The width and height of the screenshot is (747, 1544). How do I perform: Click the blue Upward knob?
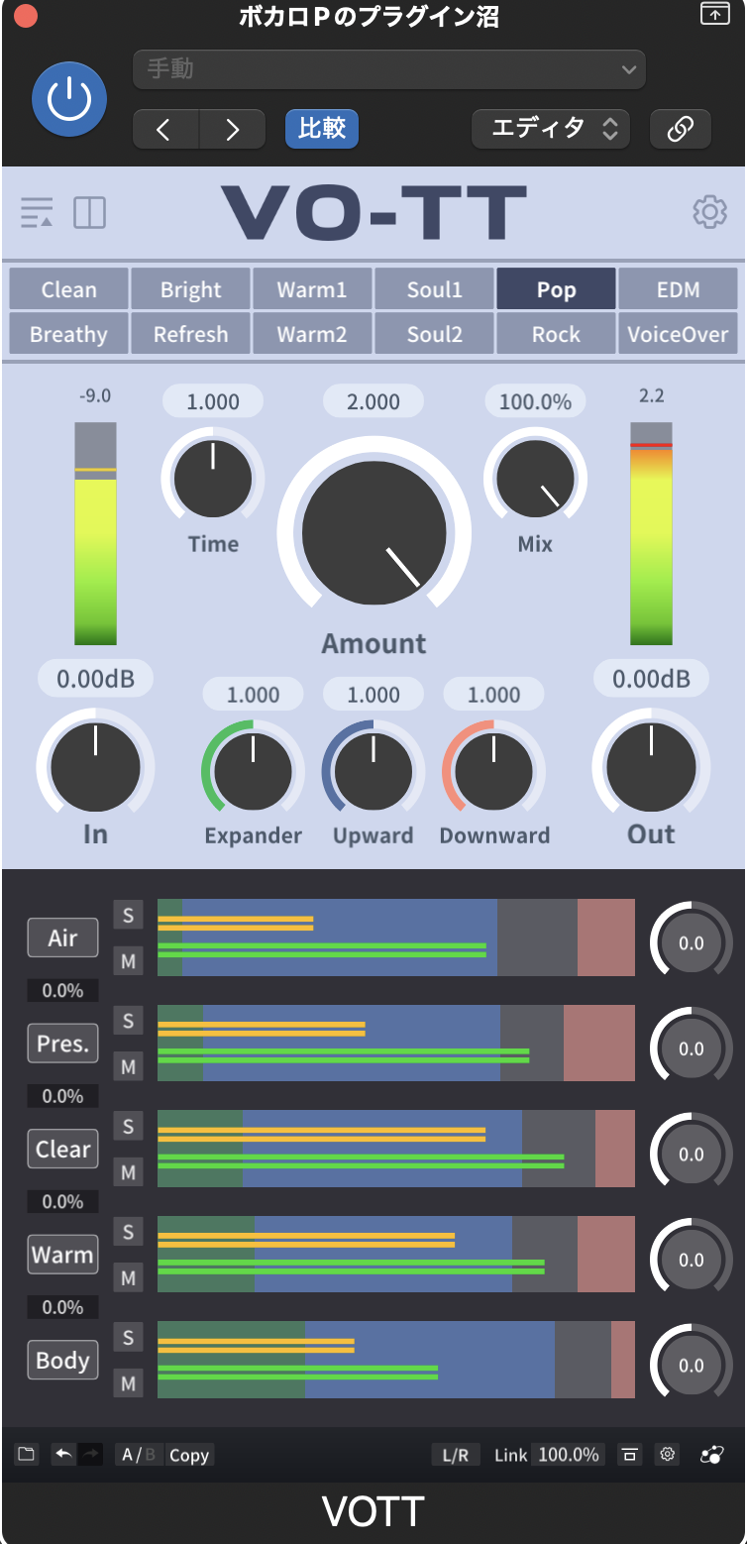tap(373, 772)
